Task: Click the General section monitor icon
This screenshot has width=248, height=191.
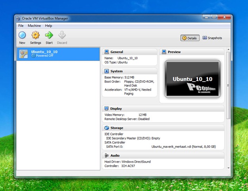Action: (107, 52)
